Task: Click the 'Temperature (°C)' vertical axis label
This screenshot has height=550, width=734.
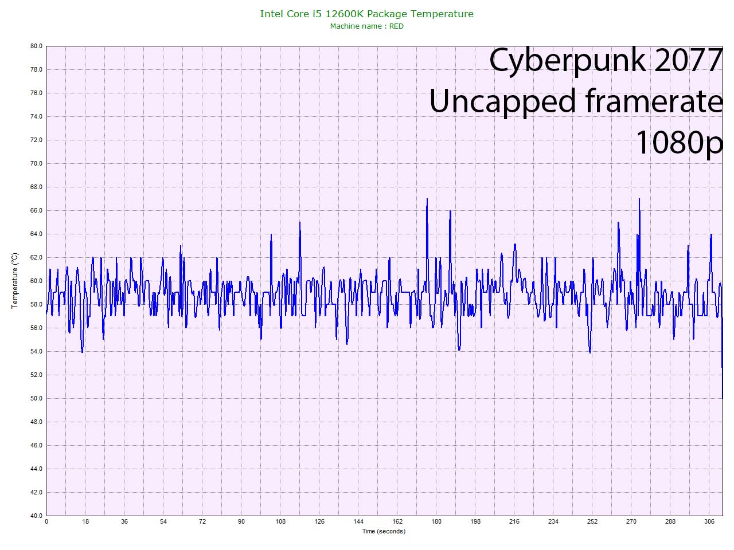Action: click(15, 281)
